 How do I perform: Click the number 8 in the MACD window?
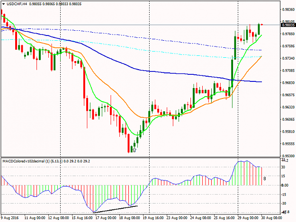(x=265, y=178)
